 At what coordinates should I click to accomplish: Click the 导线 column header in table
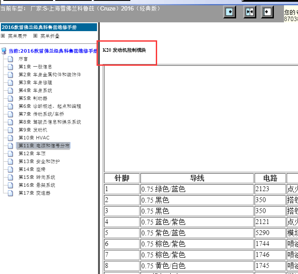coord(197,178)
